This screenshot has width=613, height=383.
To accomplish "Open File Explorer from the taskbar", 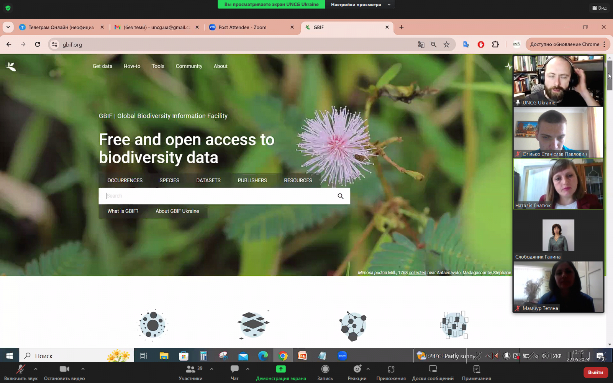I will point(164,356).
